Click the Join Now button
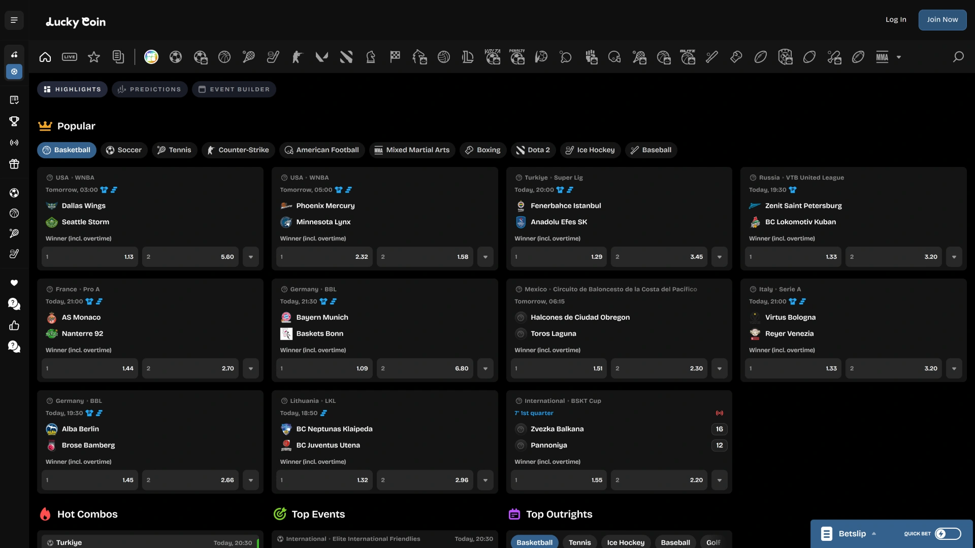Viewport: 975px width, 548px height. [942, 20]
